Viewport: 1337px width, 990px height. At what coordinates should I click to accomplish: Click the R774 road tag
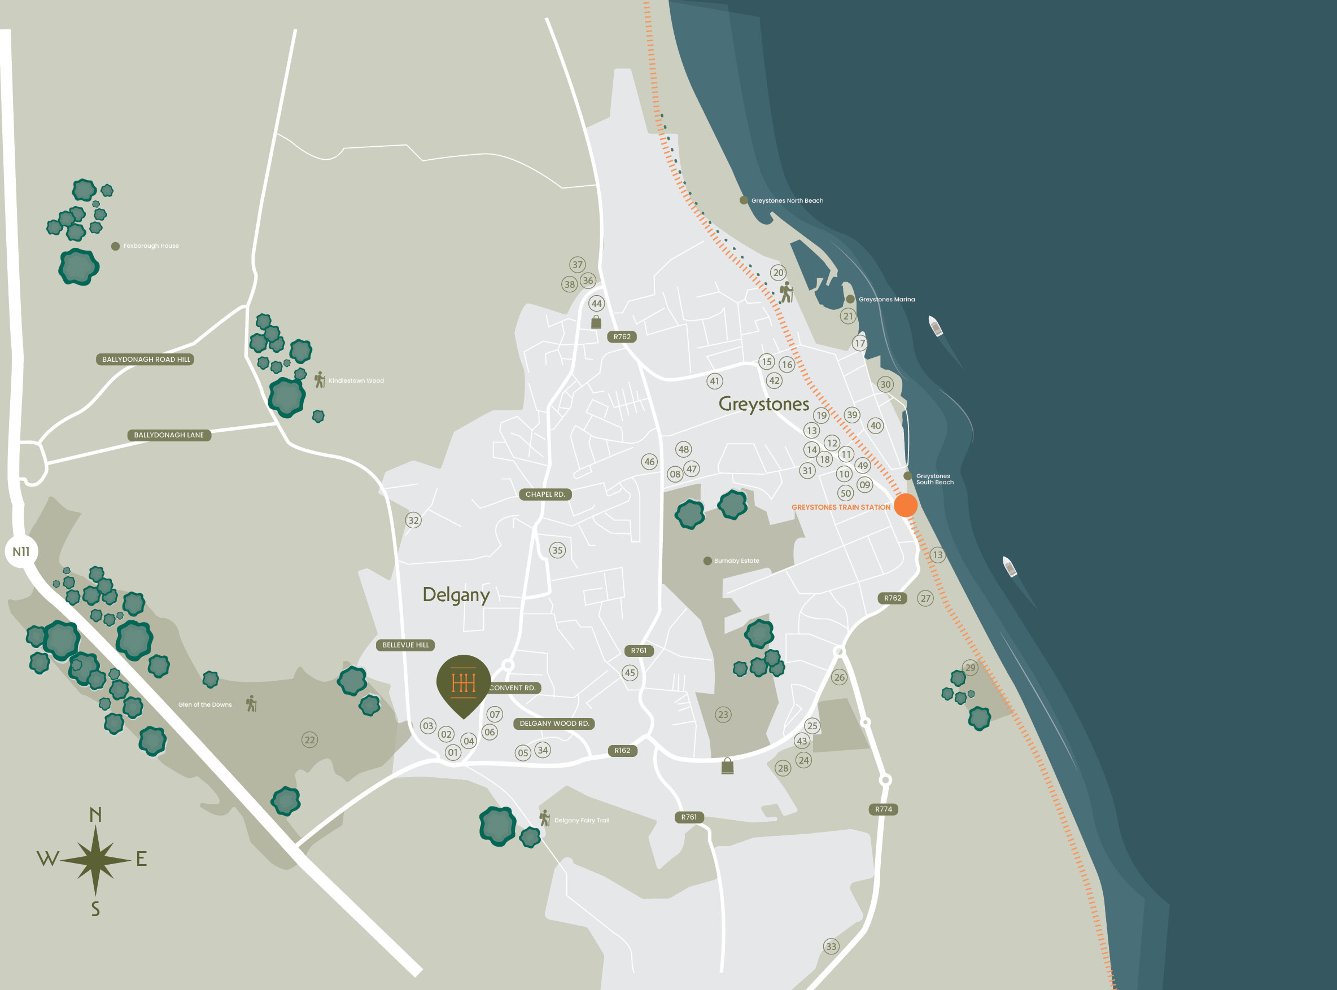pos(883,809)
